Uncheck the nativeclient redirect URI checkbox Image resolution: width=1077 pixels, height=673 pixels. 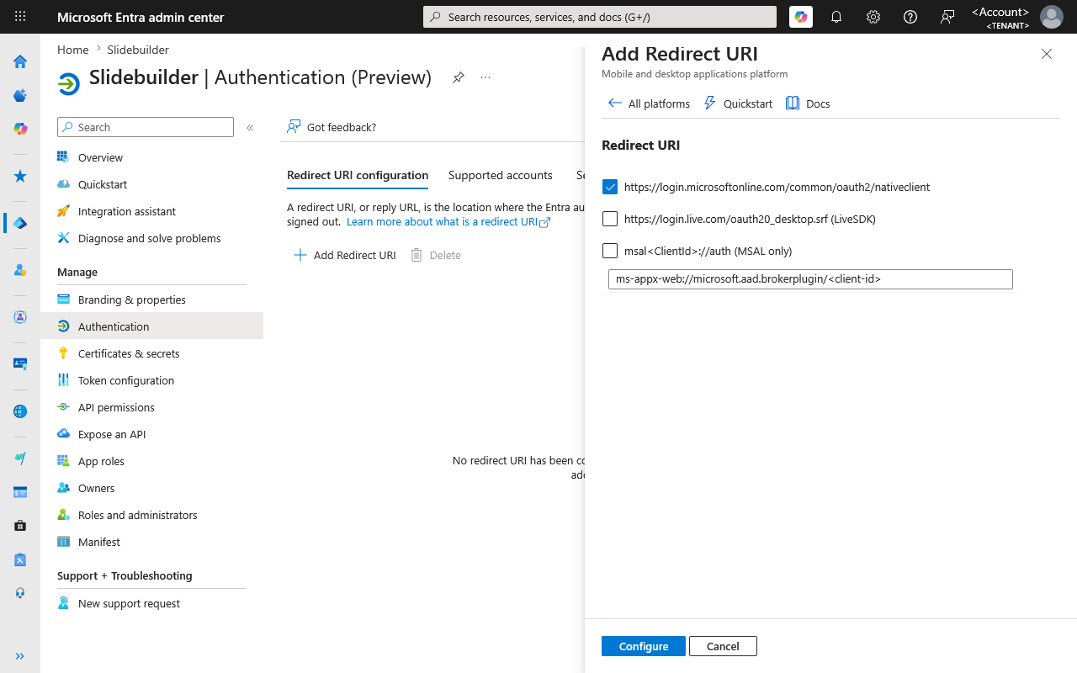610,187
